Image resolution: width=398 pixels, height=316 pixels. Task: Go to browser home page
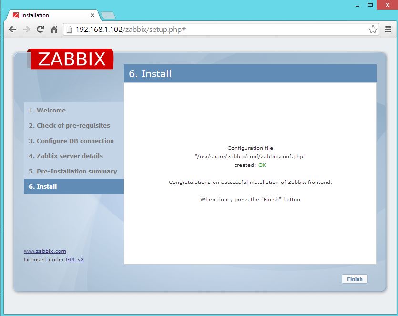[54, 29]
